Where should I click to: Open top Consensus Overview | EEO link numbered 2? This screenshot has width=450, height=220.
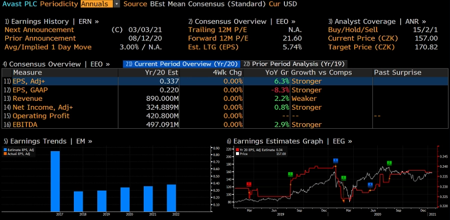(x=241, y=21)
